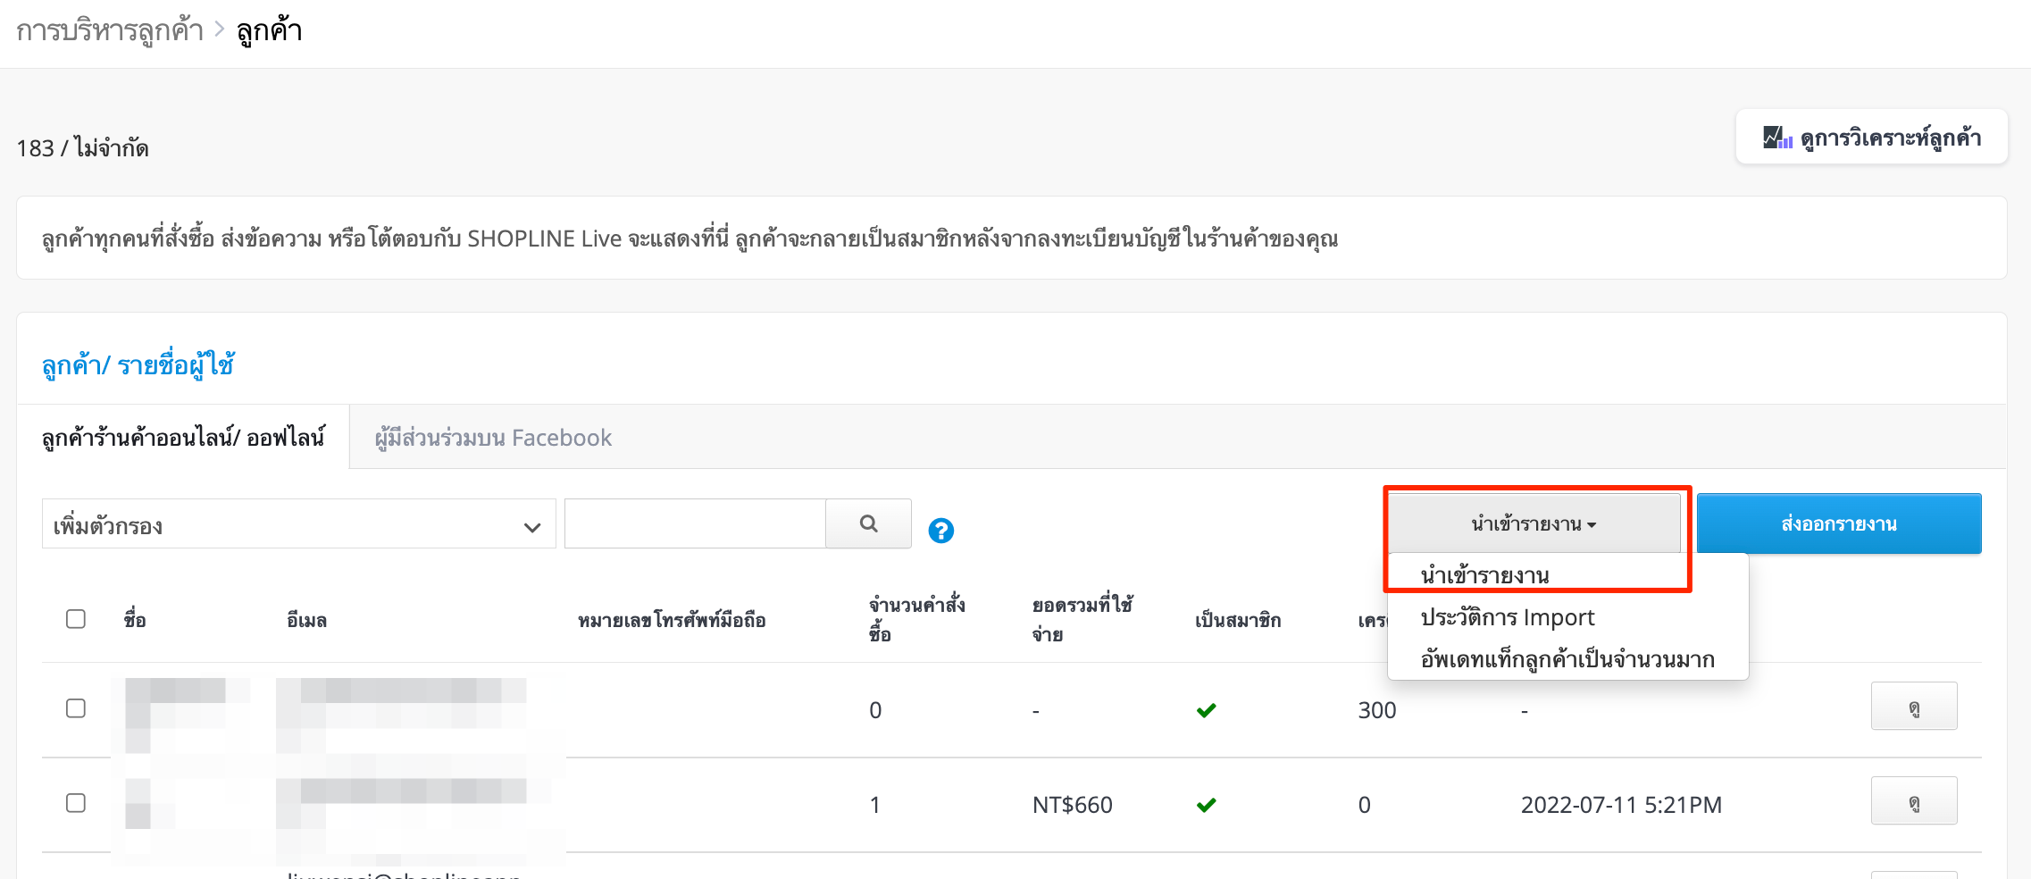Check the first customer row checkbox
The height and width of the screenshot is (879, 2031).
pos(76,708)
